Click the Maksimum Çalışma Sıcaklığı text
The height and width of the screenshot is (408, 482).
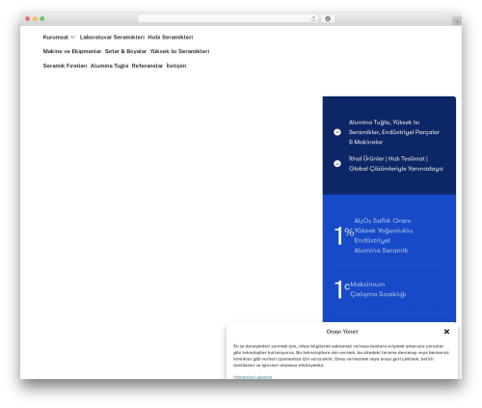[378, 289]
